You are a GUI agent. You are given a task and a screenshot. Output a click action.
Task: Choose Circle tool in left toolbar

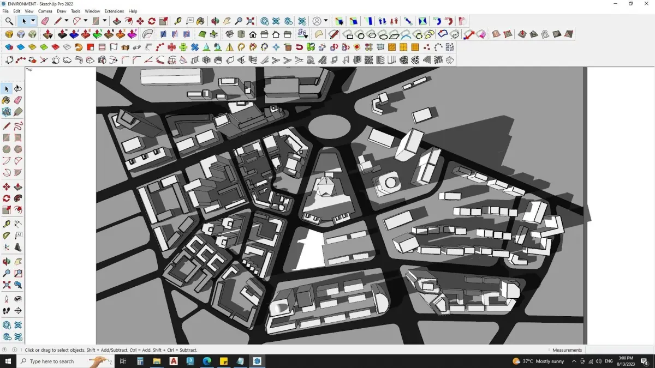point(7,149)
